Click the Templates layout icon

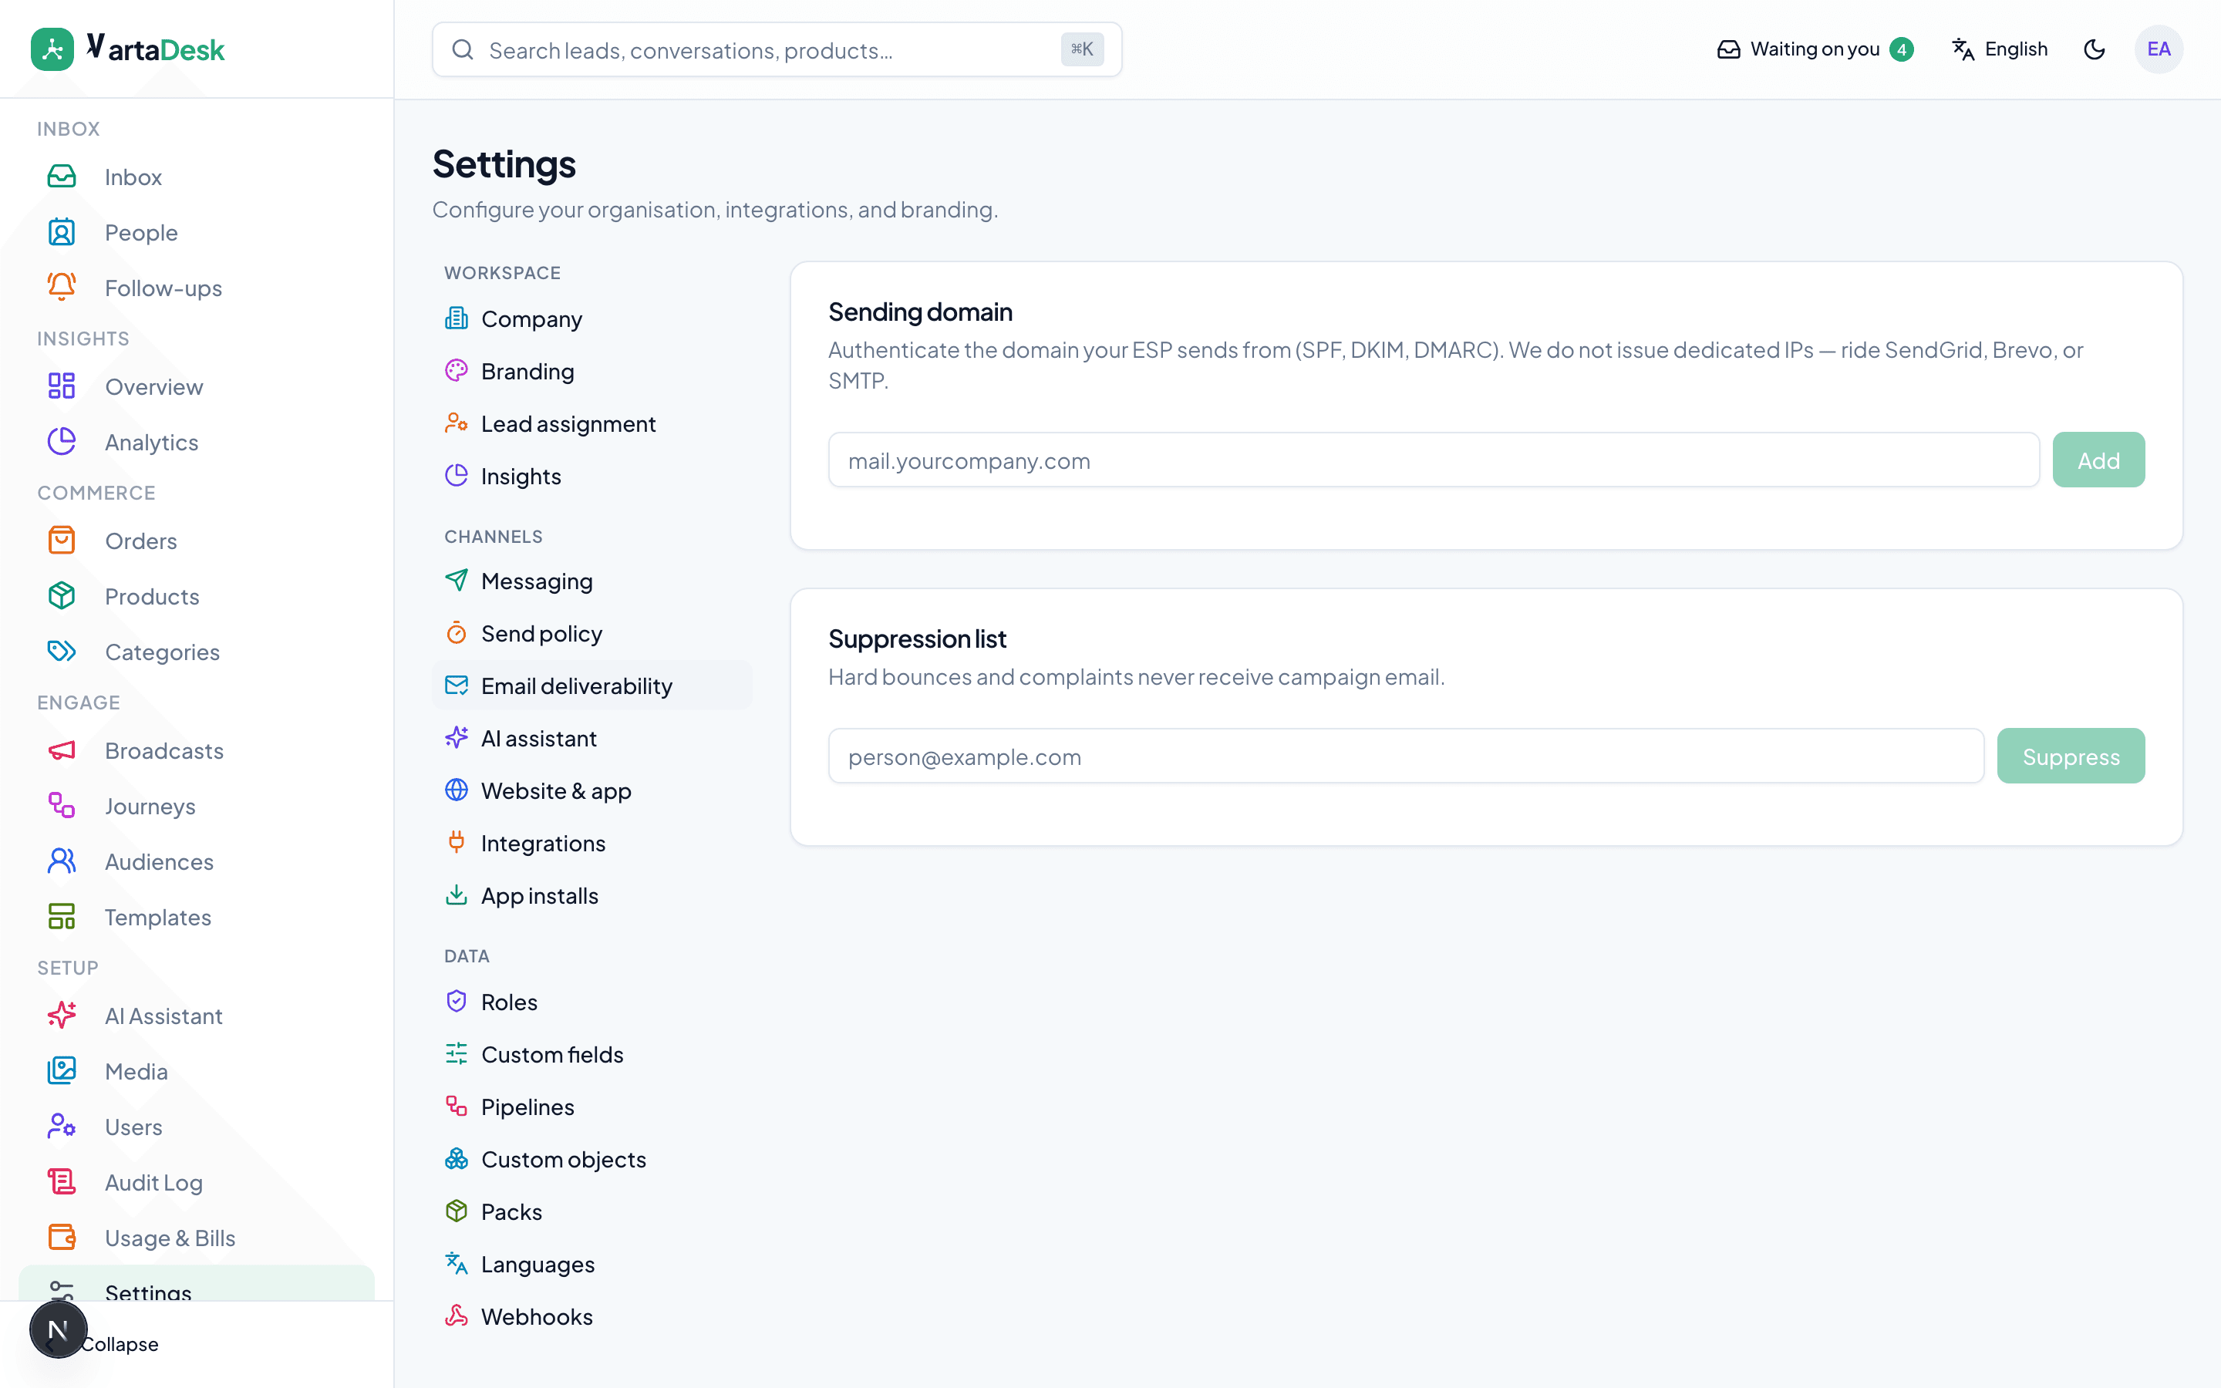click(x=62, y=917)
